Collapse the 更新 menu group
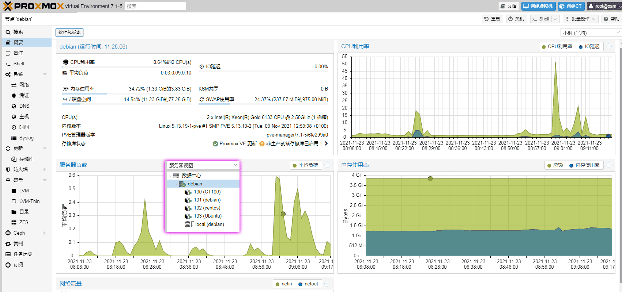The image size is (622, 292). (x=45, y=148)
